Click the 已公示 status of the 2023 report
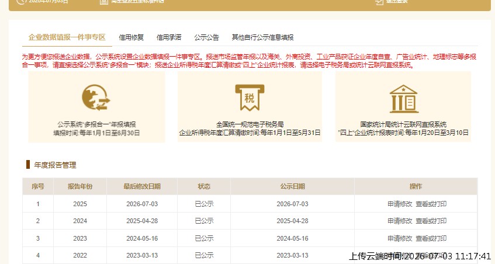The width and height of the screenshot is (495, 264). [x=204, y=238]
